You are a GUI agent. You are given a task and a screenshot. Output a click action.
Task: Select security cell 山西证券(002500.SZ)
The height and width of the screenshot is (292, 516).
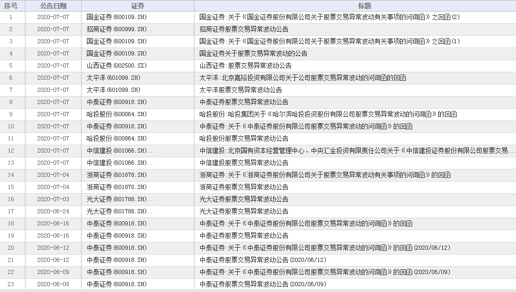coord(117,65)
